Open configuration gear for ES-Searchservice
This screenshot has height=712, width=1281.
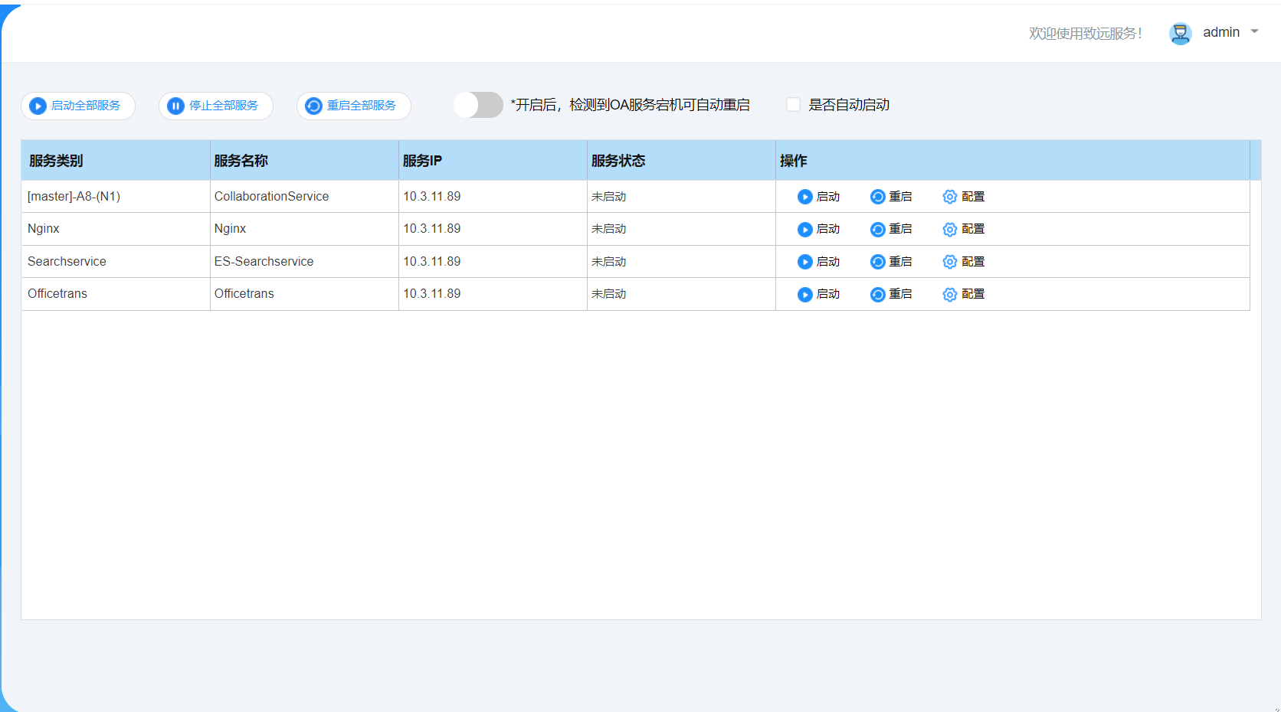[x=949, y=262]
